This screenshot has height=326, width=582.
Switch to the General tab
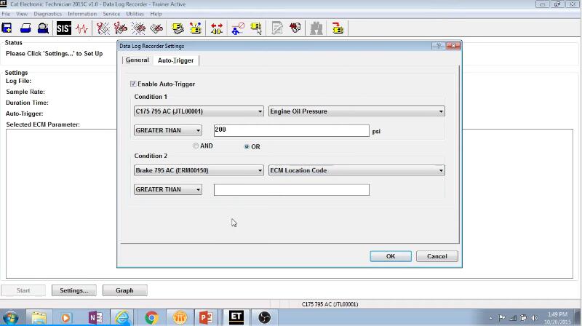137,60
